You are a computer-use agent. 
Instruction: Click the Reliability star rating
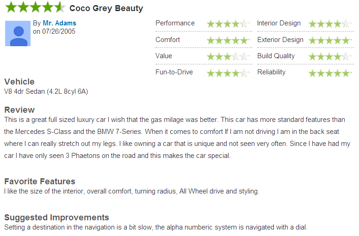(330, 73)
